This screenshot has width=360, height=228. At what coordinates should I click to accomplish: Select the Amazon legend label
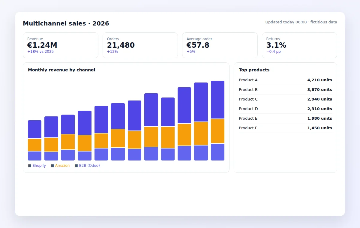point(62,166)
